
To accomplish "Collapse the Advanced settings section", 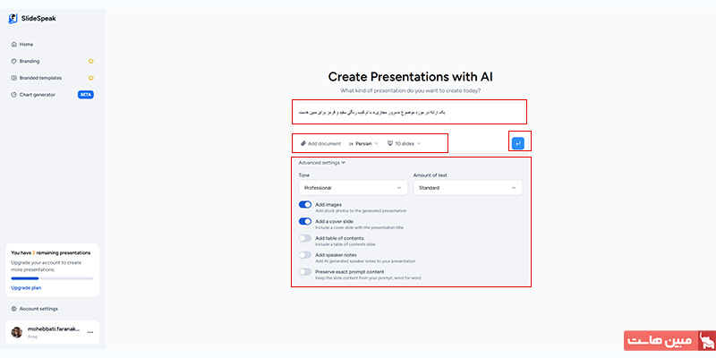I will click(322, 163).
